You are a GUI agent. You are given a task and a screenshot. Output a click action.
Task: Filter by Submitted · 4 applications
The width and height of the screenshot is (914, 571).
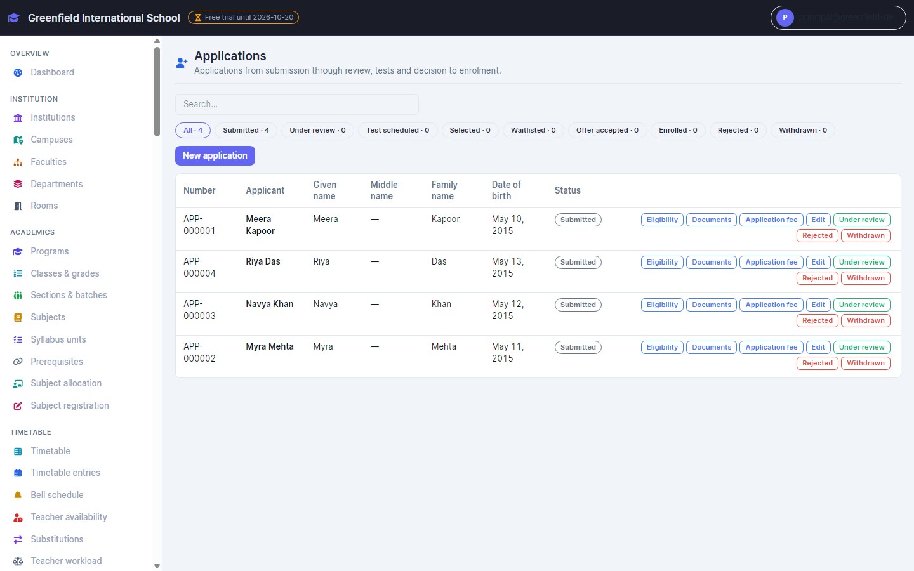246,130
